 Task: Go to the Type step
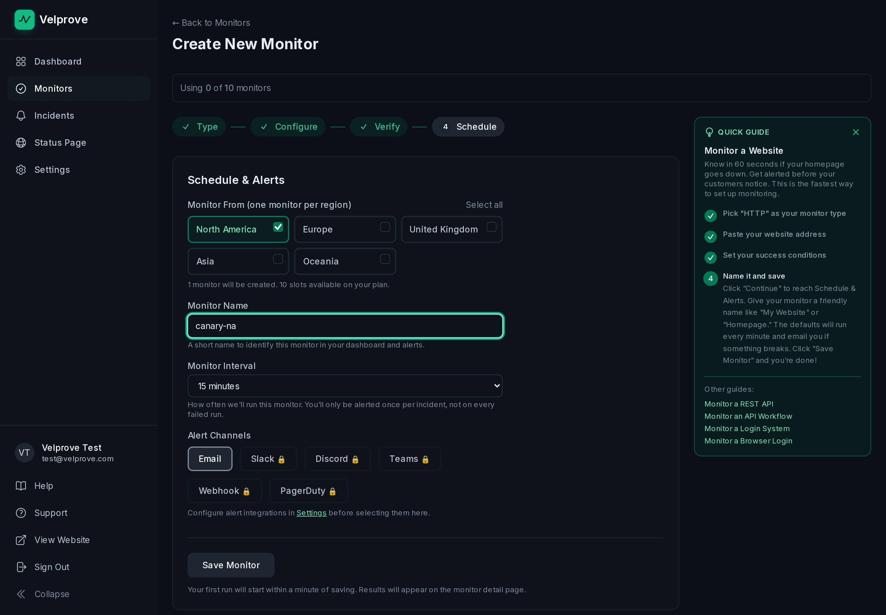tap(199, 126)
